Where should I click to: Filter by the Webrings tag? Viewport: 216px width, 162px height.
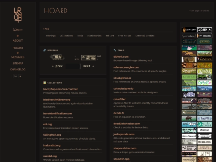click(51, 36)
